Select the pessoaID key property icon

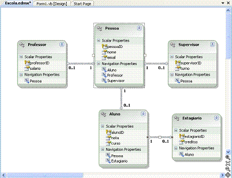click(x=105, y=47)
